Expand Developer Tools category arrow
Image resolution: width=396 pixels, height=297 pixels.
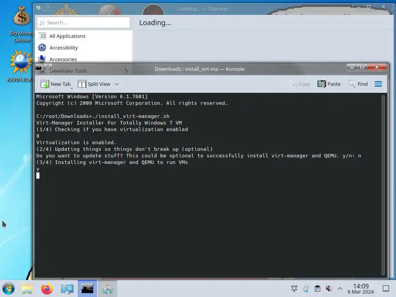(126, 71)
